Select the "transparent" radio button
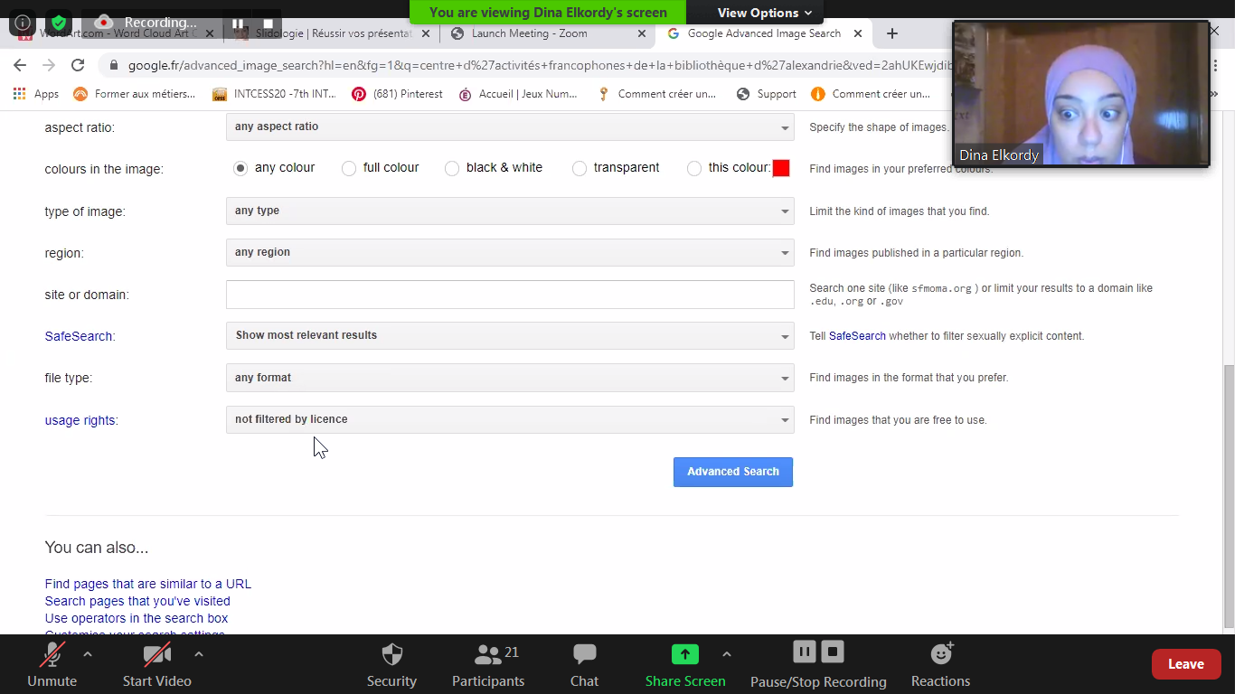This screenshot has width=1244, height=694. coord(580,168)
